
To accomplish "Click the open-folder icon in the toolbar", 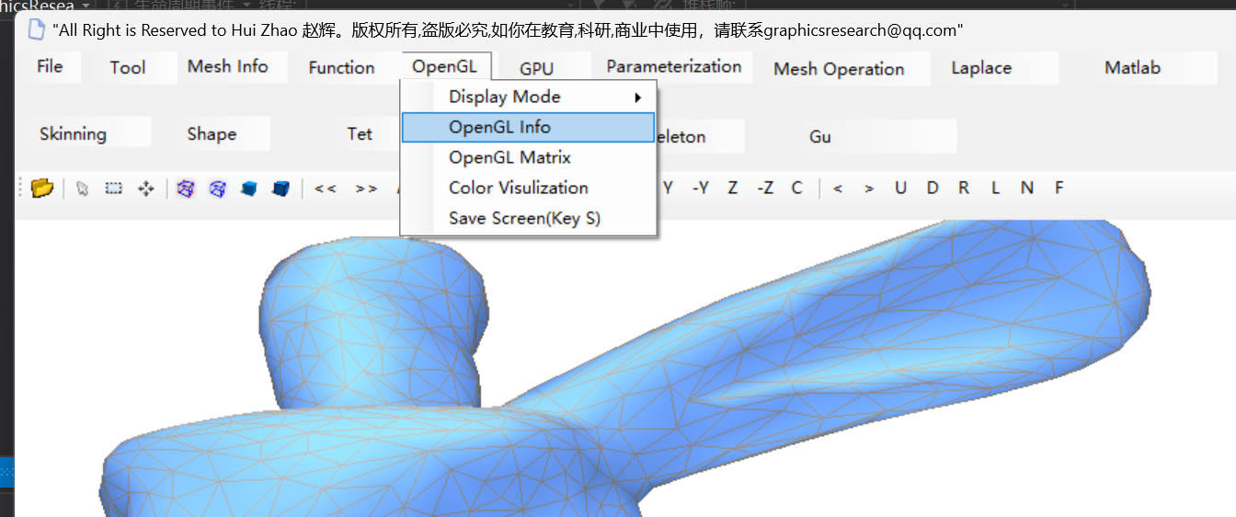I will click(42, 189).
